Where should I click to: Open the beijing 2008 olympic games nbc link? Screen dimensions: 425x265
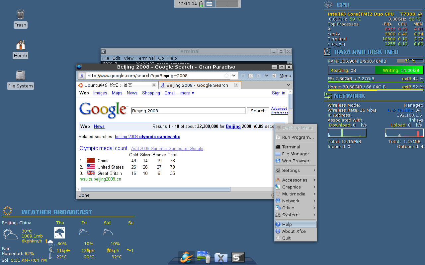point(147,136)
